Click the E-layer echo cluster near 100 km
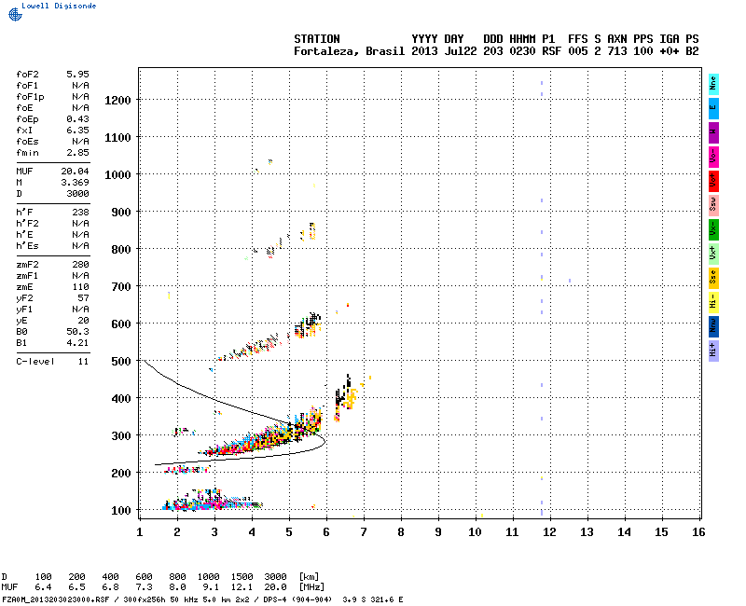746x606 pixels. (x=212, y=500)
